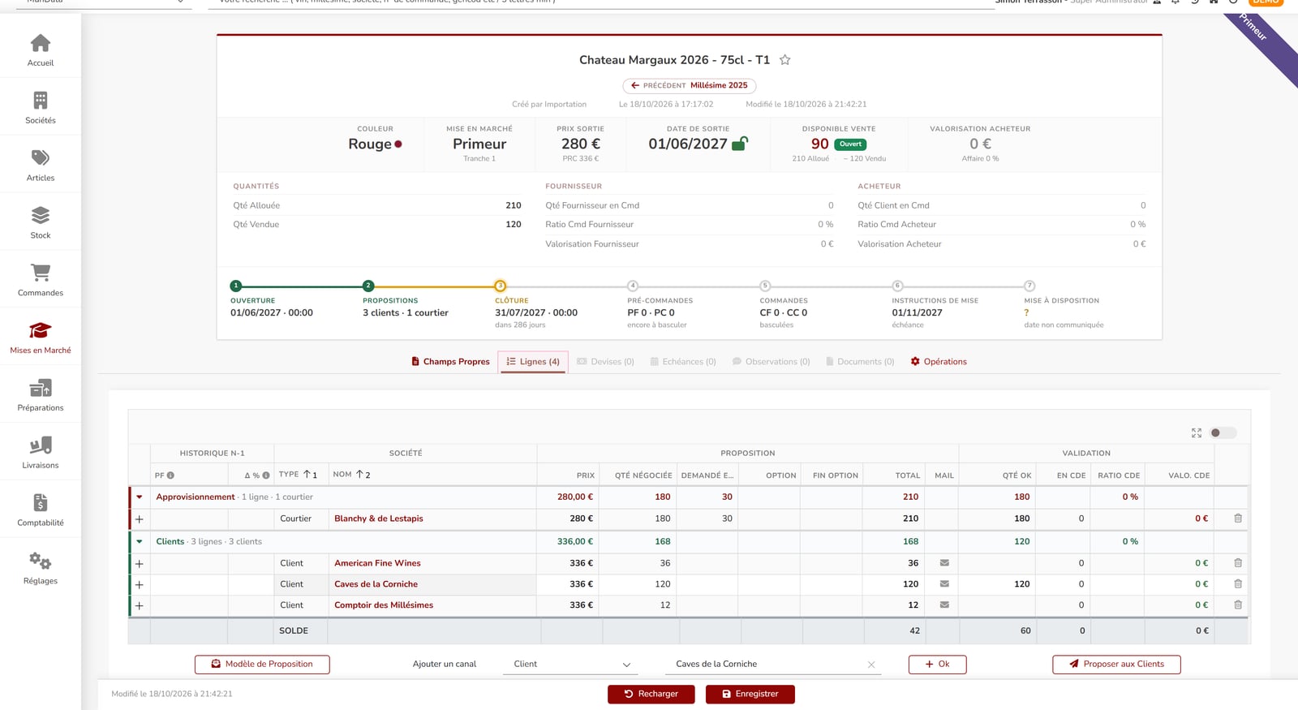
Task: Open the Sociétés section
Action: coord(41,107)
